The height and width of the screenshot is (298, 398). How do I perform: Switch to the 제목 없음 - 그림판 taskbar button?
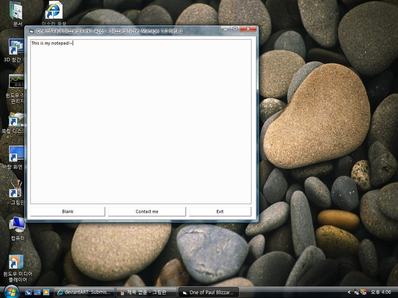(x=146, y=292)
